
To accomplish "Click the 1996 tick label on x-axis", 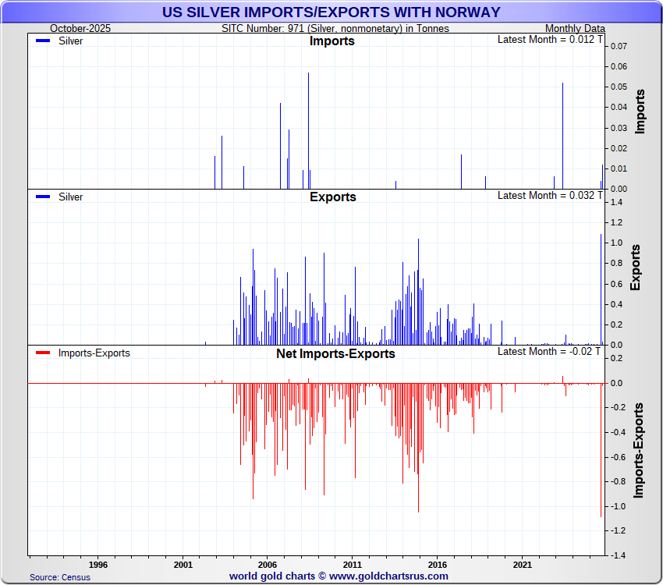I will pos(97,563).
